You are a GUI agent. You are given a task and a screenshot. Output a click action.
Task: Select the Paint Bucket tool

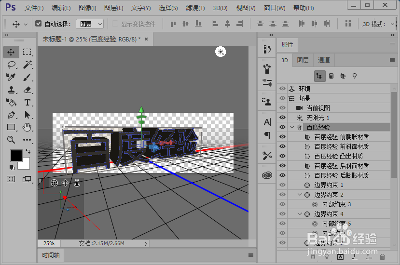point(11,102)
